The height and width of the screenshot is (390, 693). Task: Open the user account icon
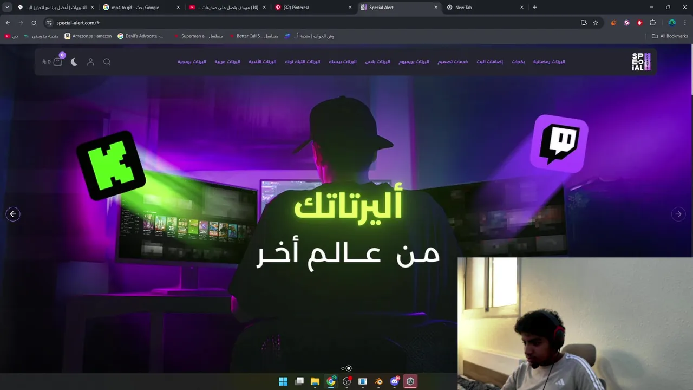tap(90, 62)
